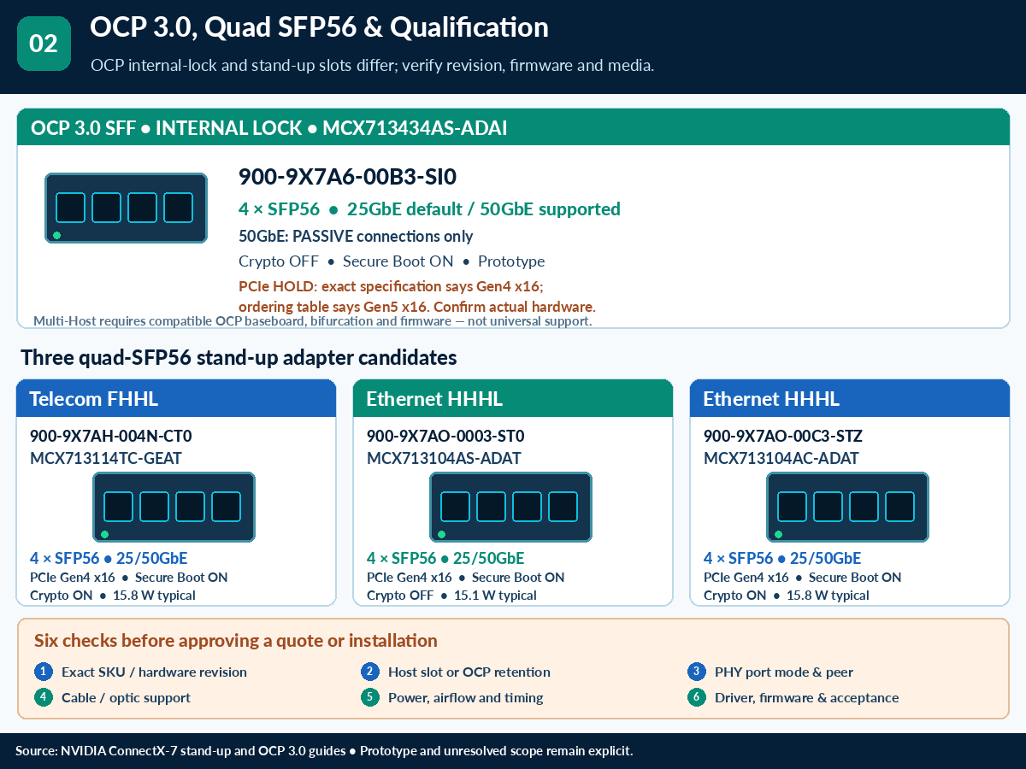Click 4 × SFP56 25/50GbE under MCX713104AS-ADAT

[x=445, y=559]
